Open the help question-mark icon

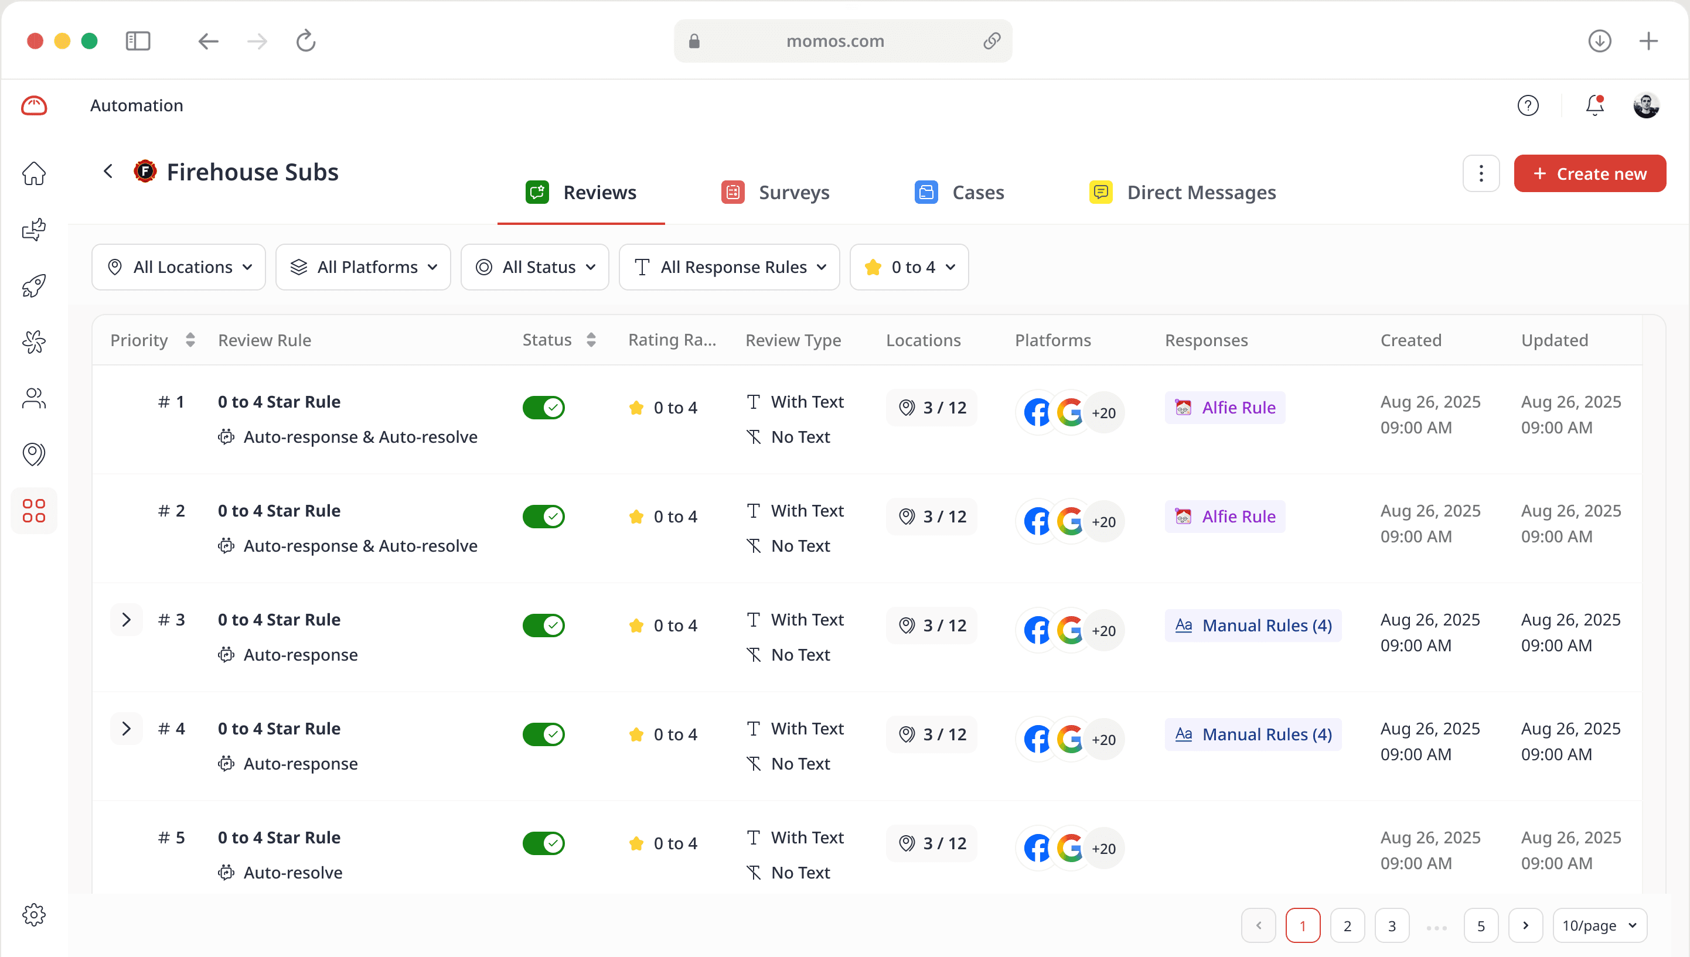(1528, 105)
